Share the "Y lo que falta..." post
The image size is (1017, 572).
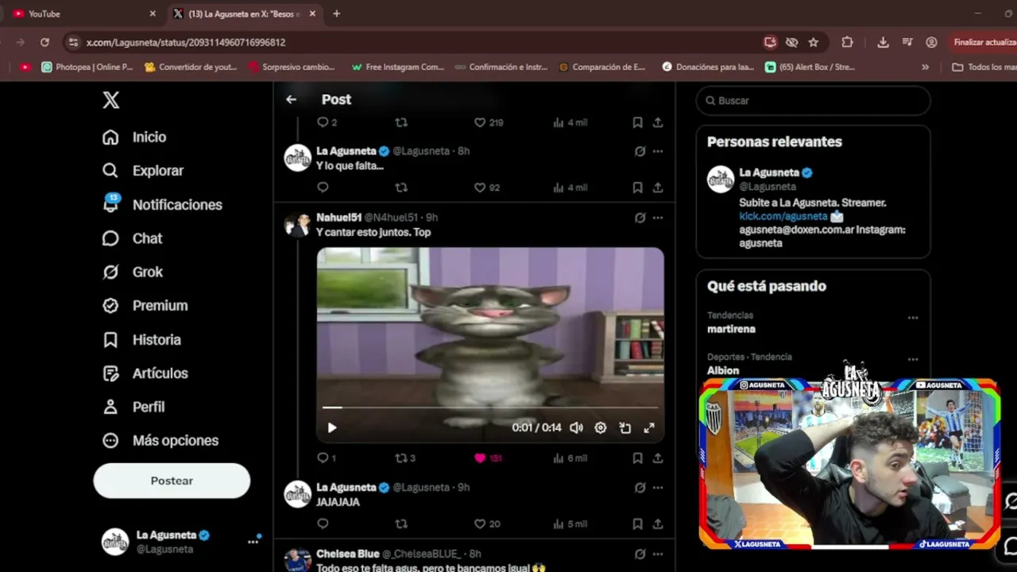tap(658, 187)
